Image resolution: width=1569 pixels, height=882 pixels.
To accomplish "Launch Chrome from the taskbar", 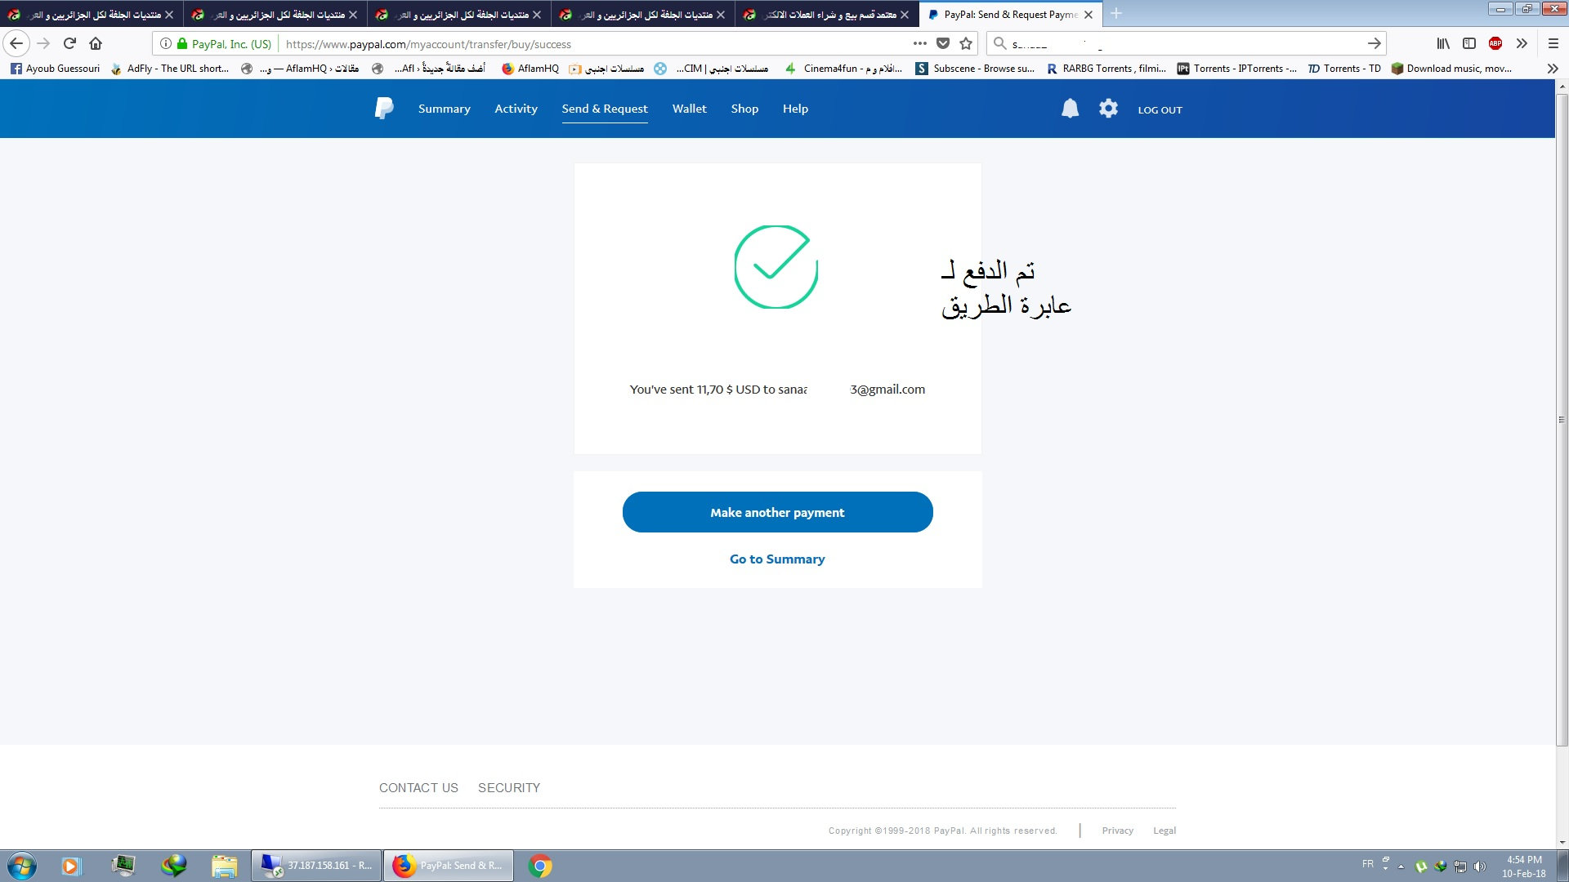I will (540, 866).
